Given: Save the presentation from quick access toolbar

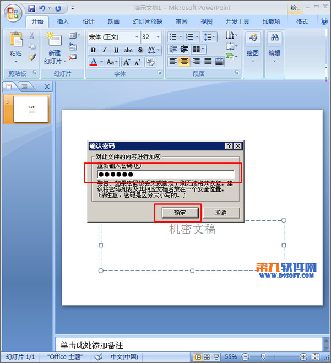Looking at the screenshot, I should (31, 8).
